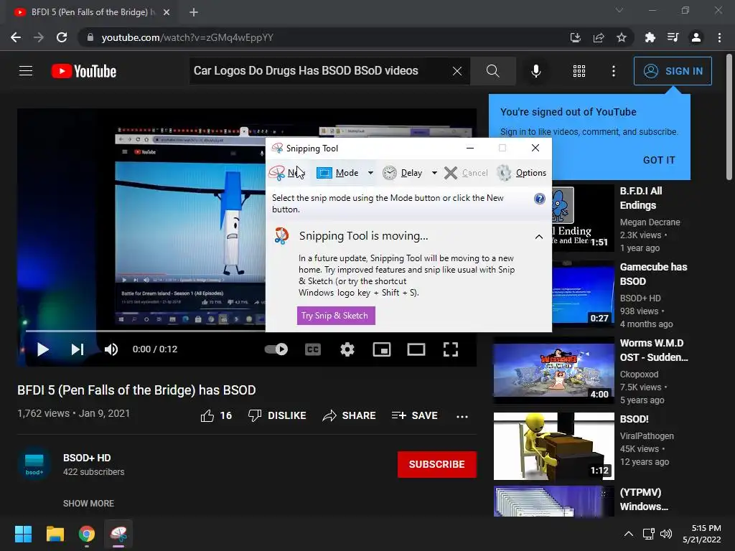The height and width of the screenshot is (551, 735).
Task: Click New in the Snipping Tool
Action: (x=287, y=173)
